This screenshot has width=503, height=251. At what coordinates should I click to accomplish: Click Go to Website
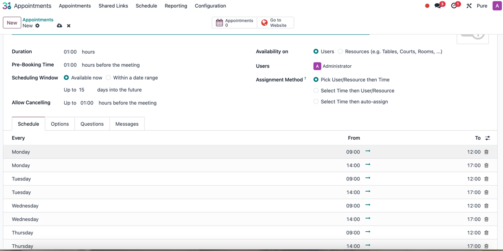[x=275, y=22]
